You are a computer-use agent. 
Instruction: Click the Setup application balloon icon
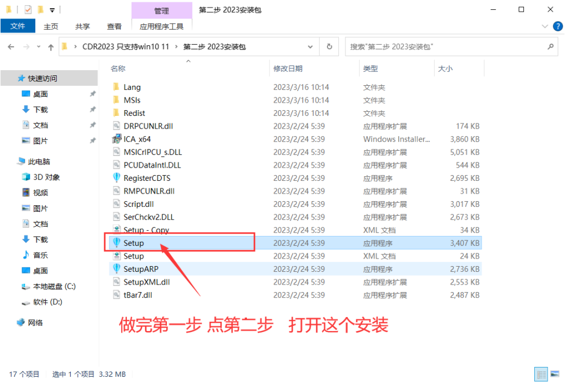point(116,243)
